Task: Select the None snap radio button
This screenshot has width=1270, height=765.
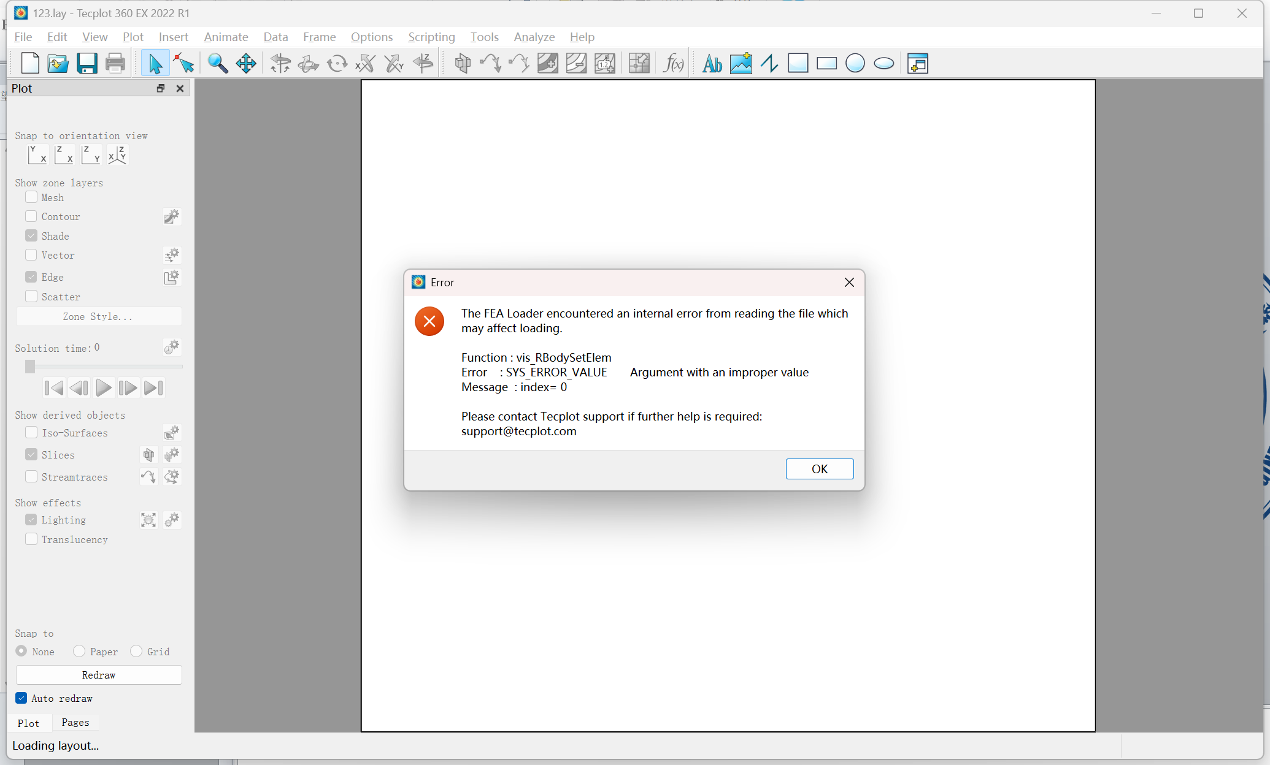Action: (x=21, y=651)
